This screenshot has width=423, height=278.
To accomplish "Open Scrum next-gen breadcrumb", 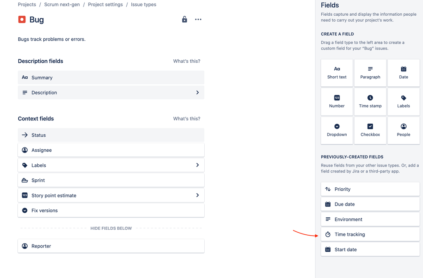I will 62,4.
